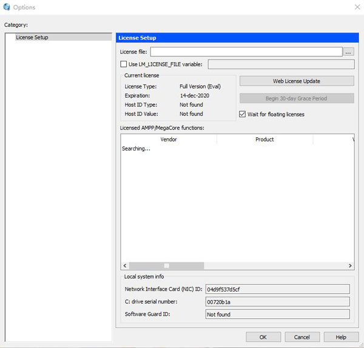Click the horizontal scrollbar thumb

[x=166, y=265]
